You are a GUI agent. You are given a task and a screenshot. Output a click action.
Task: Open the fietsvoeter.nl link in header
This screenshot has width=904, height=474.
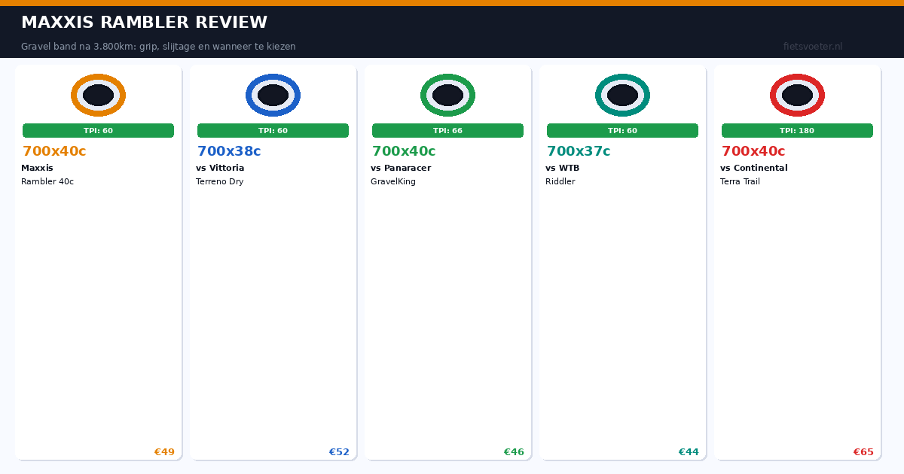point(813,47)
